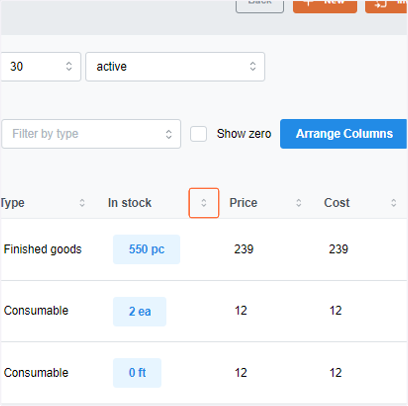Sort by the Type column
The width and height of the screenshot is (408, 406).
[x=82, y=203]
